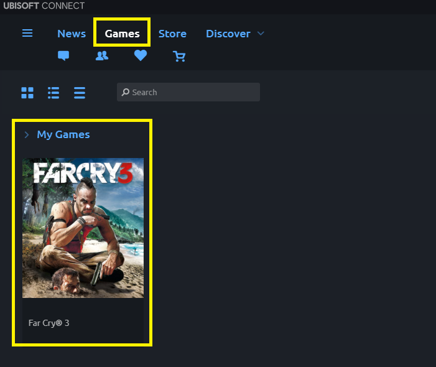This screenshot has width=436, height=367.
Task: Click the My Games heading
Action: coord(63,134)
